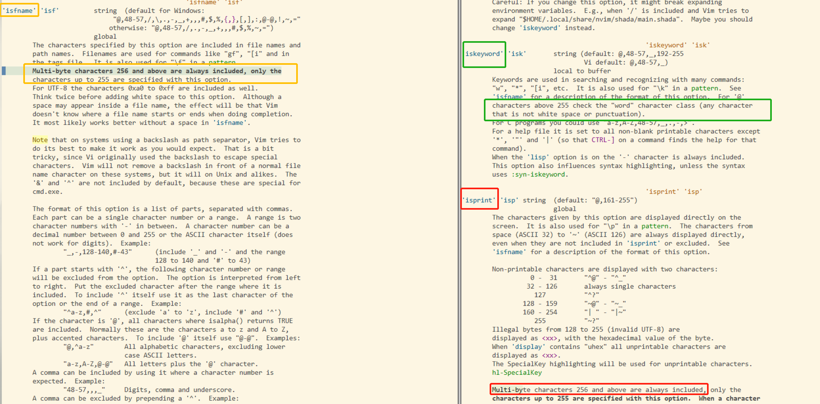Click the orange right-aligned 'iskeyword' help tag
The width and height of the screenshot is (820, 404).
(x=666, y=45)
